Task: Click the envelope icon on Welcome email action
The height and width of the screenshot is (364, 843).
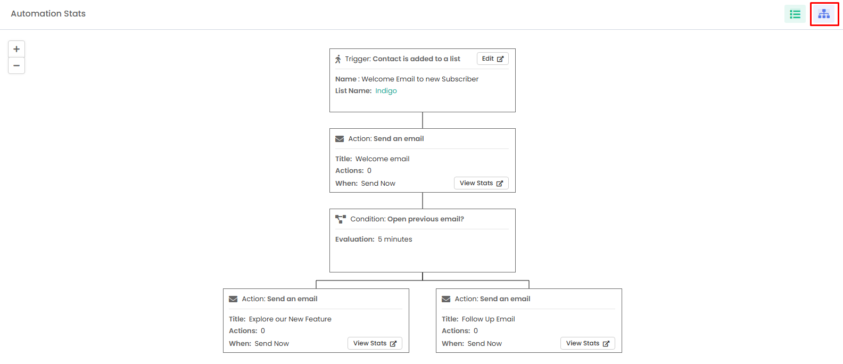Action: point(340,139)
